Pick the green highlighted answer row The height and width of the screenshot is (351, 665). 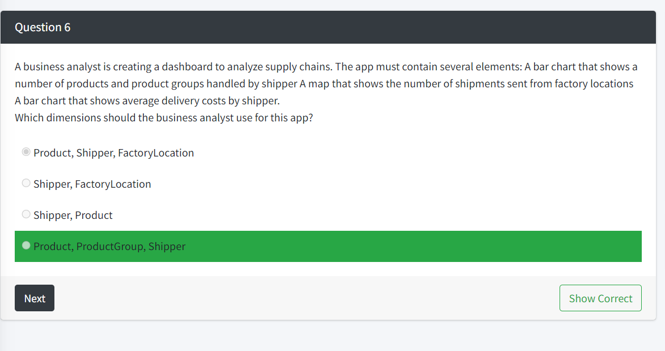[328, 246]
